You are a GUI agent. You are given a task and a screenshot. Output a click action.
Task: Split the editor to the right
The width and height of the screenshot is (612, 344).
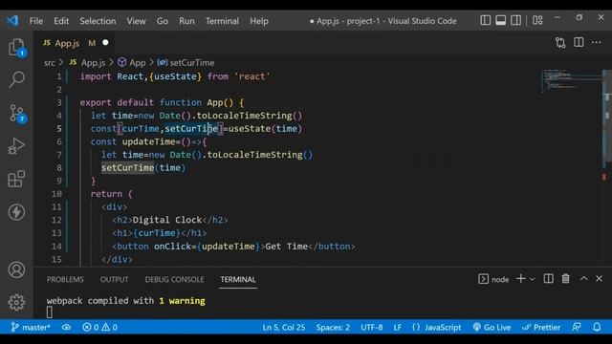(579, 42)
